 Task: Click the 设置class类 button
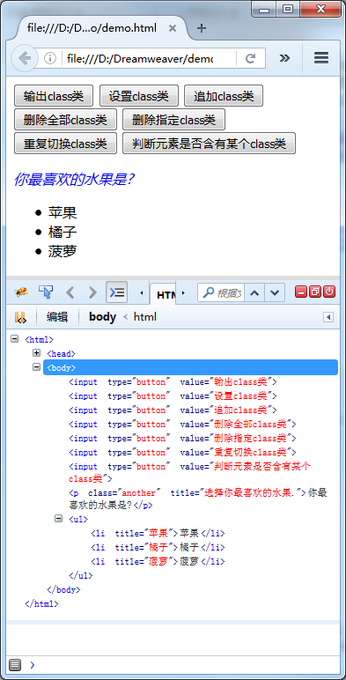click(139, 95)
